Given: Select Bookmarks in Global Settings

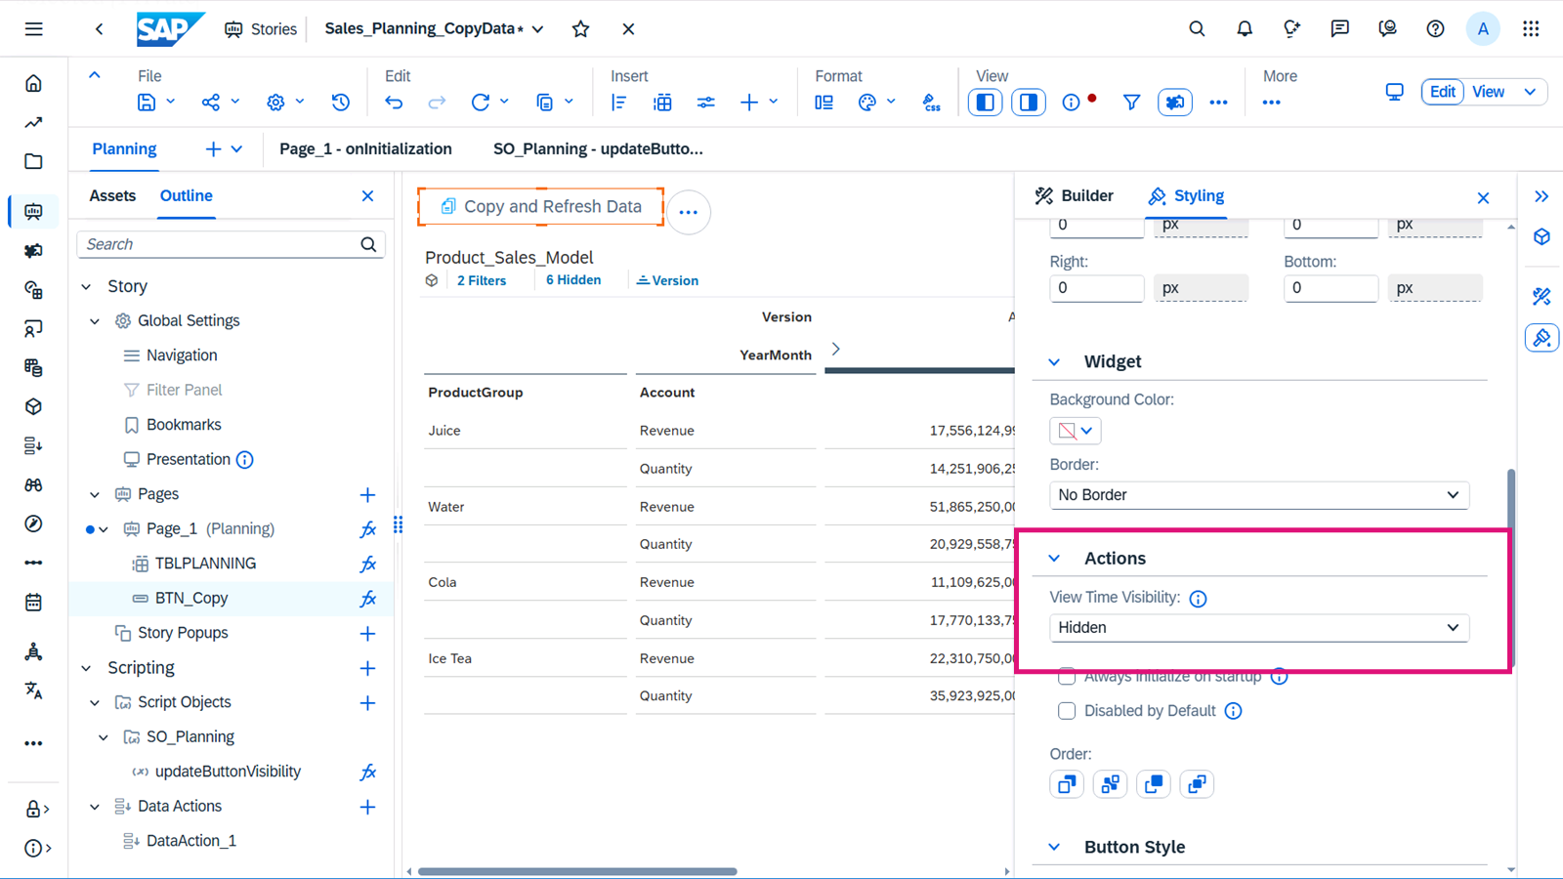Looking at the screenshot, I should tap(184, 426).
